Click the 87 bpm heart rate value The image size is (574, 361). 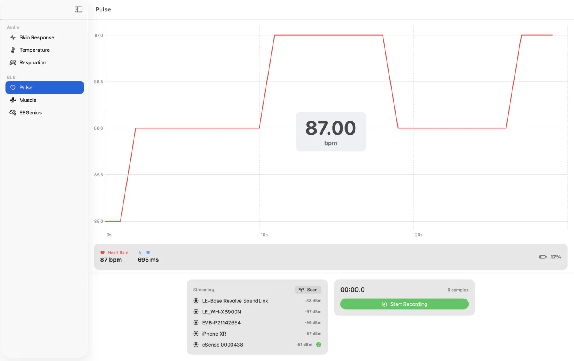click(111, 260)
